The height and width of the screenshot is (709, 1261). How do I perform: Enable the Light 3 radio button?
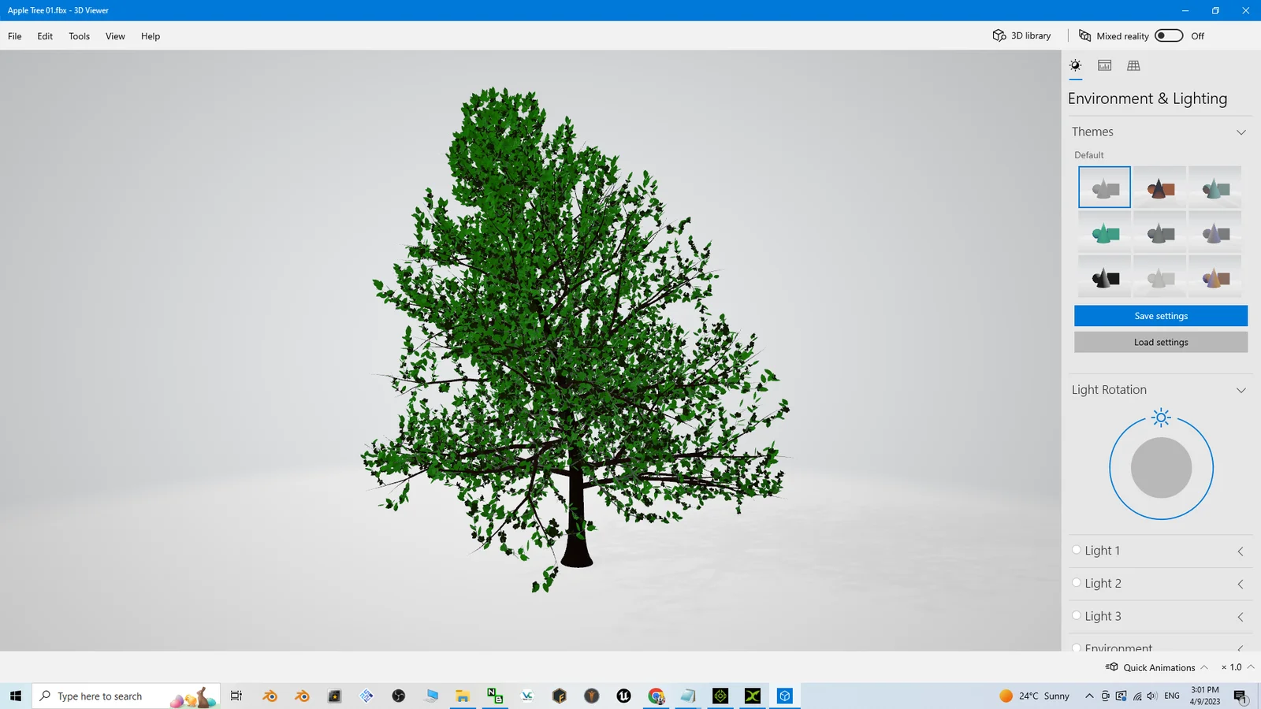point(1077,614)
